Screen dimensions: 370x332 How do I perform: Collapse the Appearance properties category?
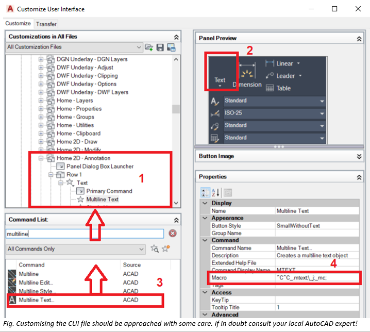[x=205, y=218]
